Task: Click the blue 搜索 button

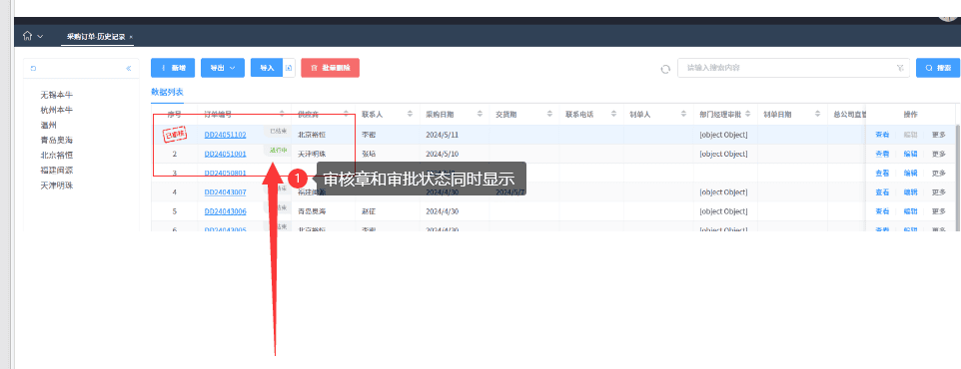Action: coord(938,68)
